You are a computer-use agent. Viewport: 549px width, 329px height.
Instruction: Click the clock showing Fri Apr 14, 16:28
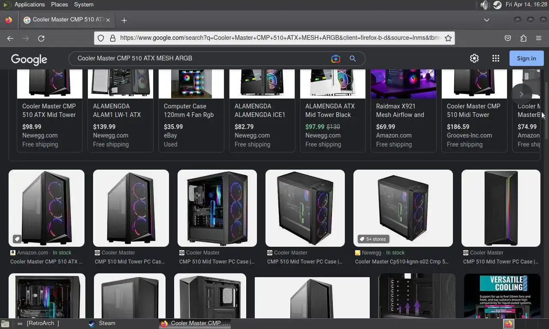526,4
